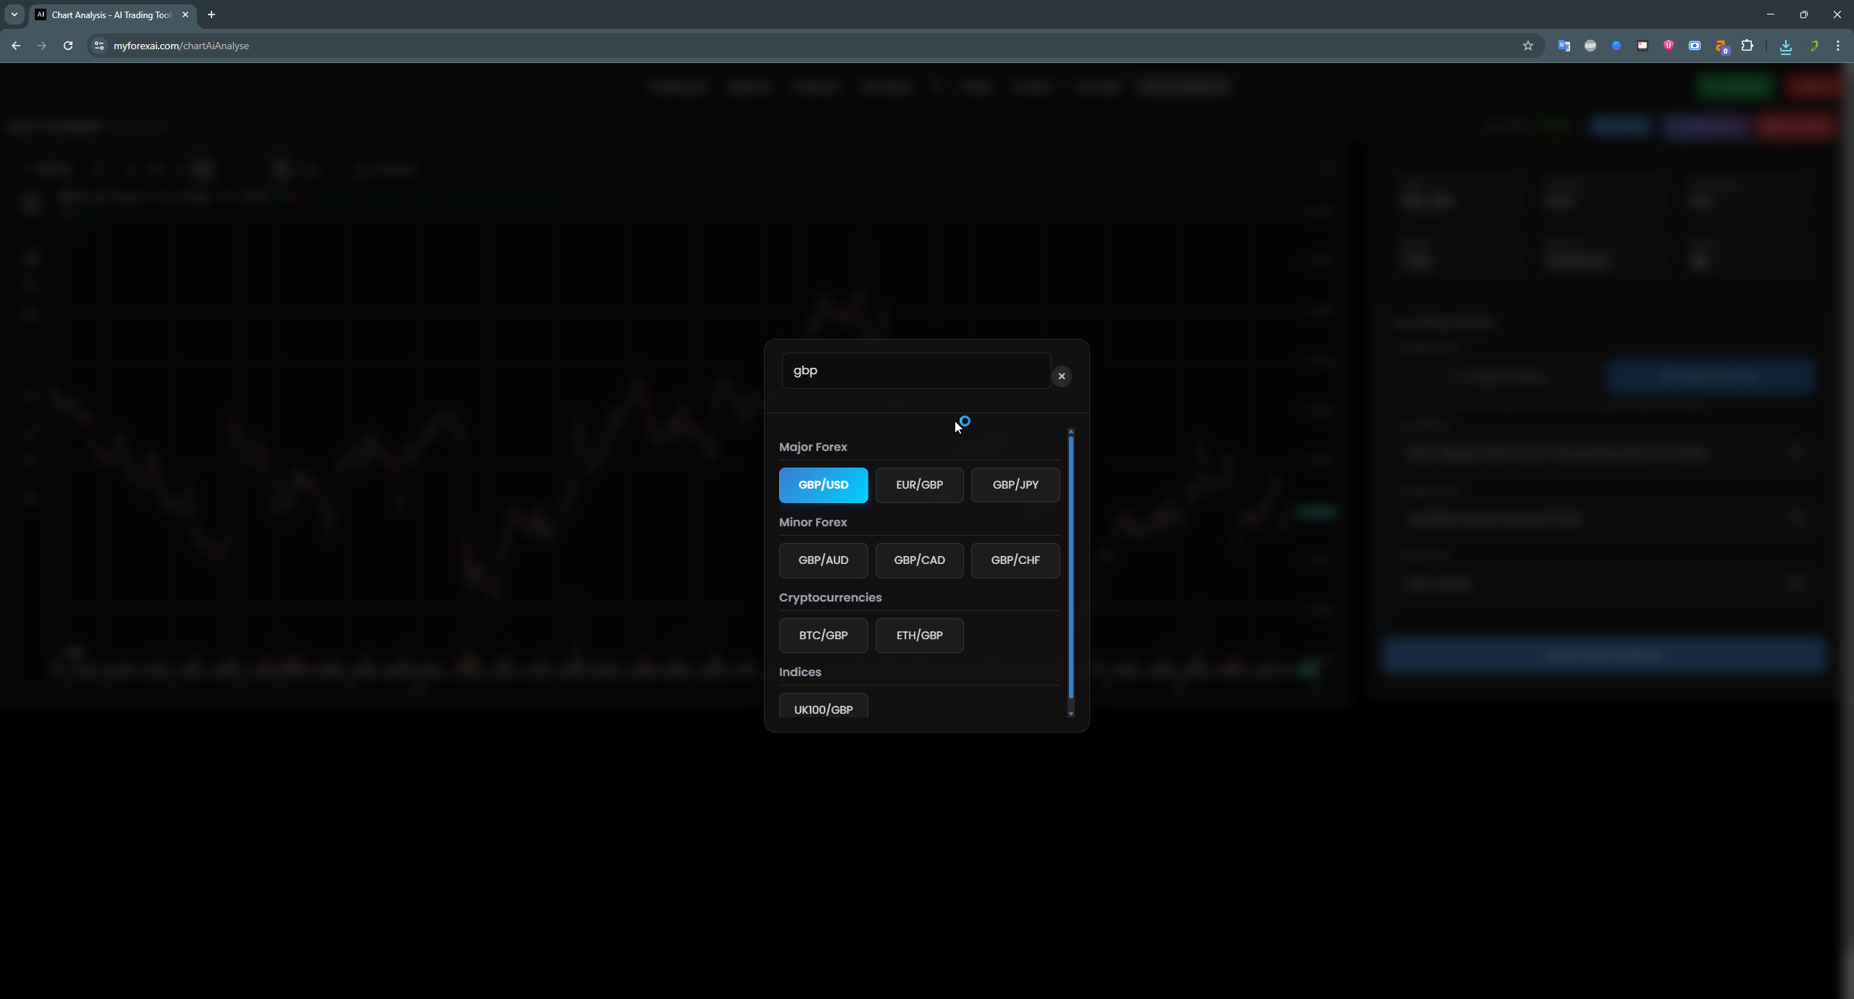Choose the GBP/CAD pair
This screenshot has height=999, width=1854.
(919, 560)
